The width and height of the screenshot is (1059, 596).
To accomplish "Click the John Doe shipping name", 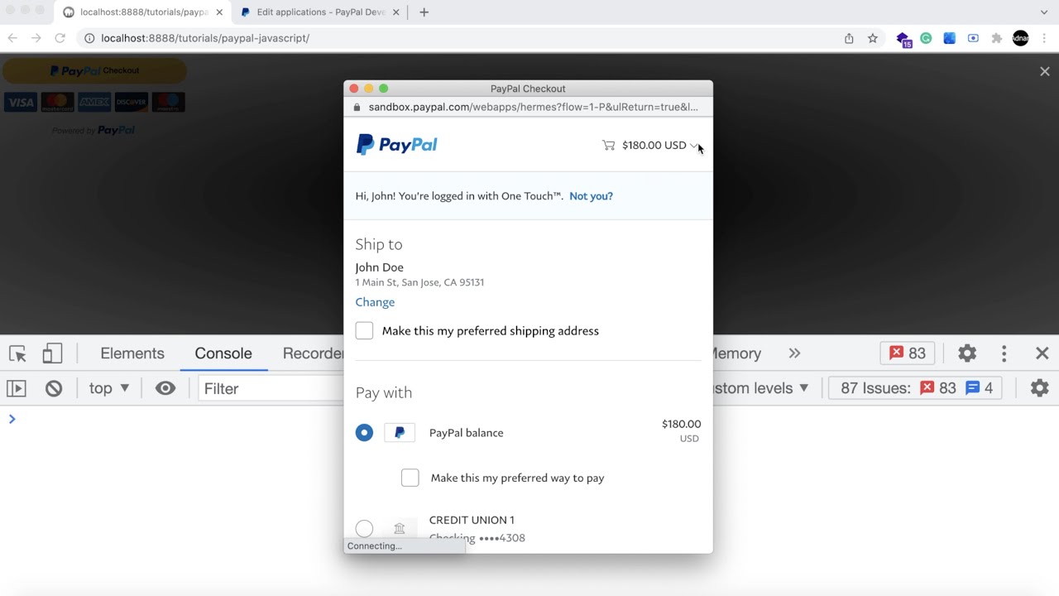I will pyautogui.click(x=380, y=267).
